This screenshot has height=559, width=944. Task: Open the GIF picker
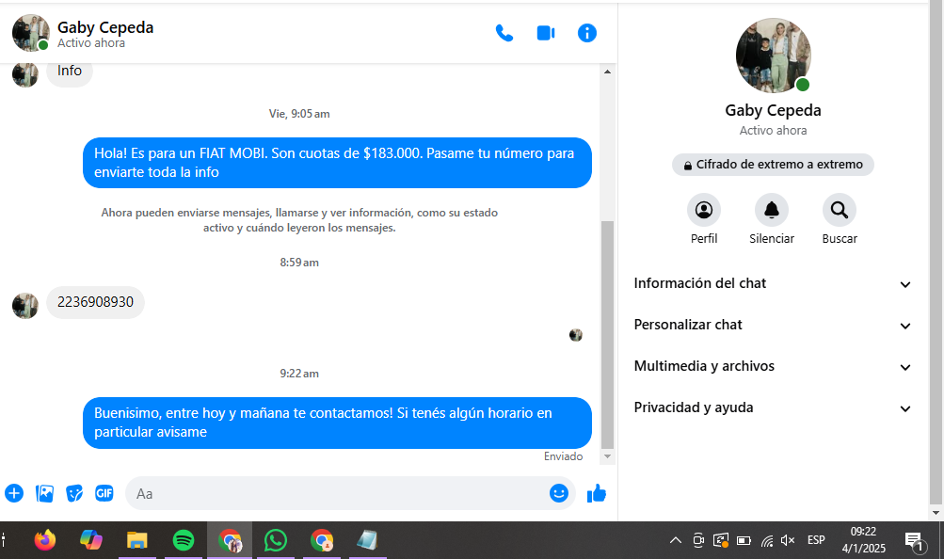pos(104,493)
